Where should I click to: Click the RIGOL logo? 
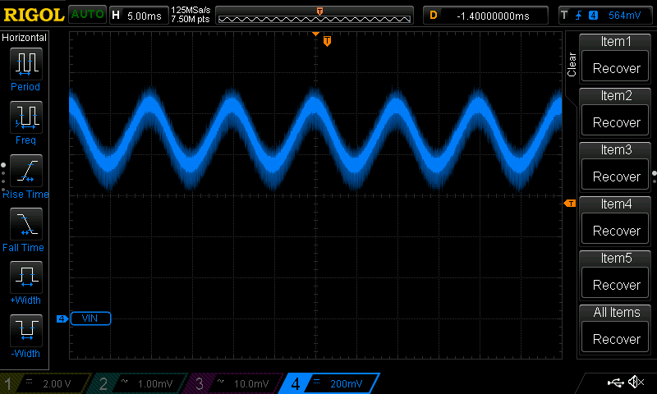coord(34,15)
